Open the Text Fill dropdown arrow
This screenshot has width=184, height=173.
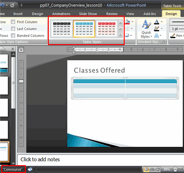(161, 22)
